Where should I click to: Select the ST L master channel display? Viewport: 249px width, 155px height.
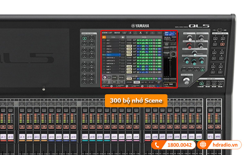(210, 136)
